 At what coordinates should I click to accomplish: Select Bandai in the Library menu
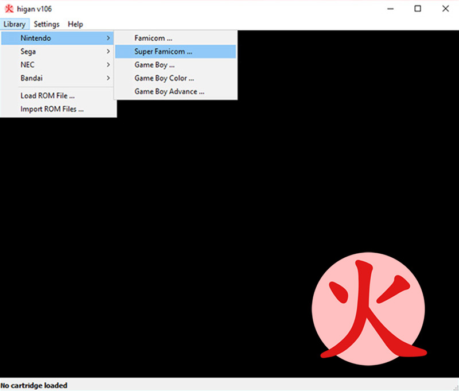coord(57,78)
